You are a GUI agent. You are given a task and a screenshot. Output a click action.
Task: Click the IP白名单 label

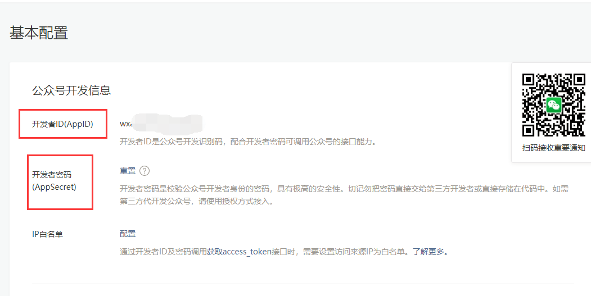coord(47,234)
